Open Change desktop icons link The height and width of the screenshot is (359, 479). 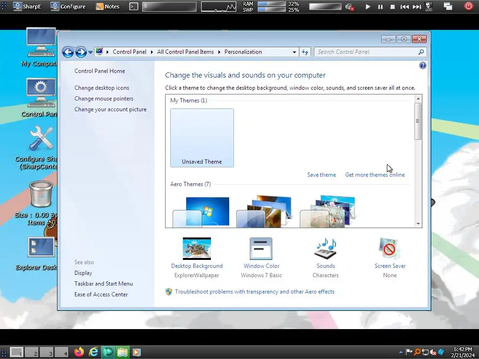(102, 87)
